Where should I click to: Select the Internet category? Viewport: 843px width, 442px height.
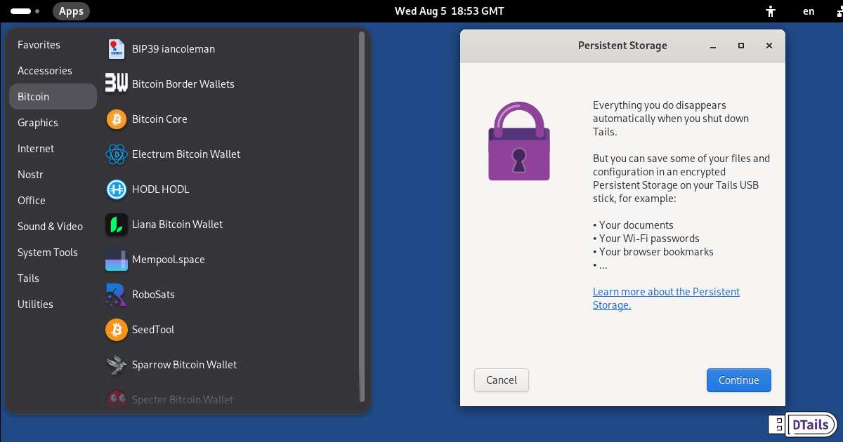[53, 149]
